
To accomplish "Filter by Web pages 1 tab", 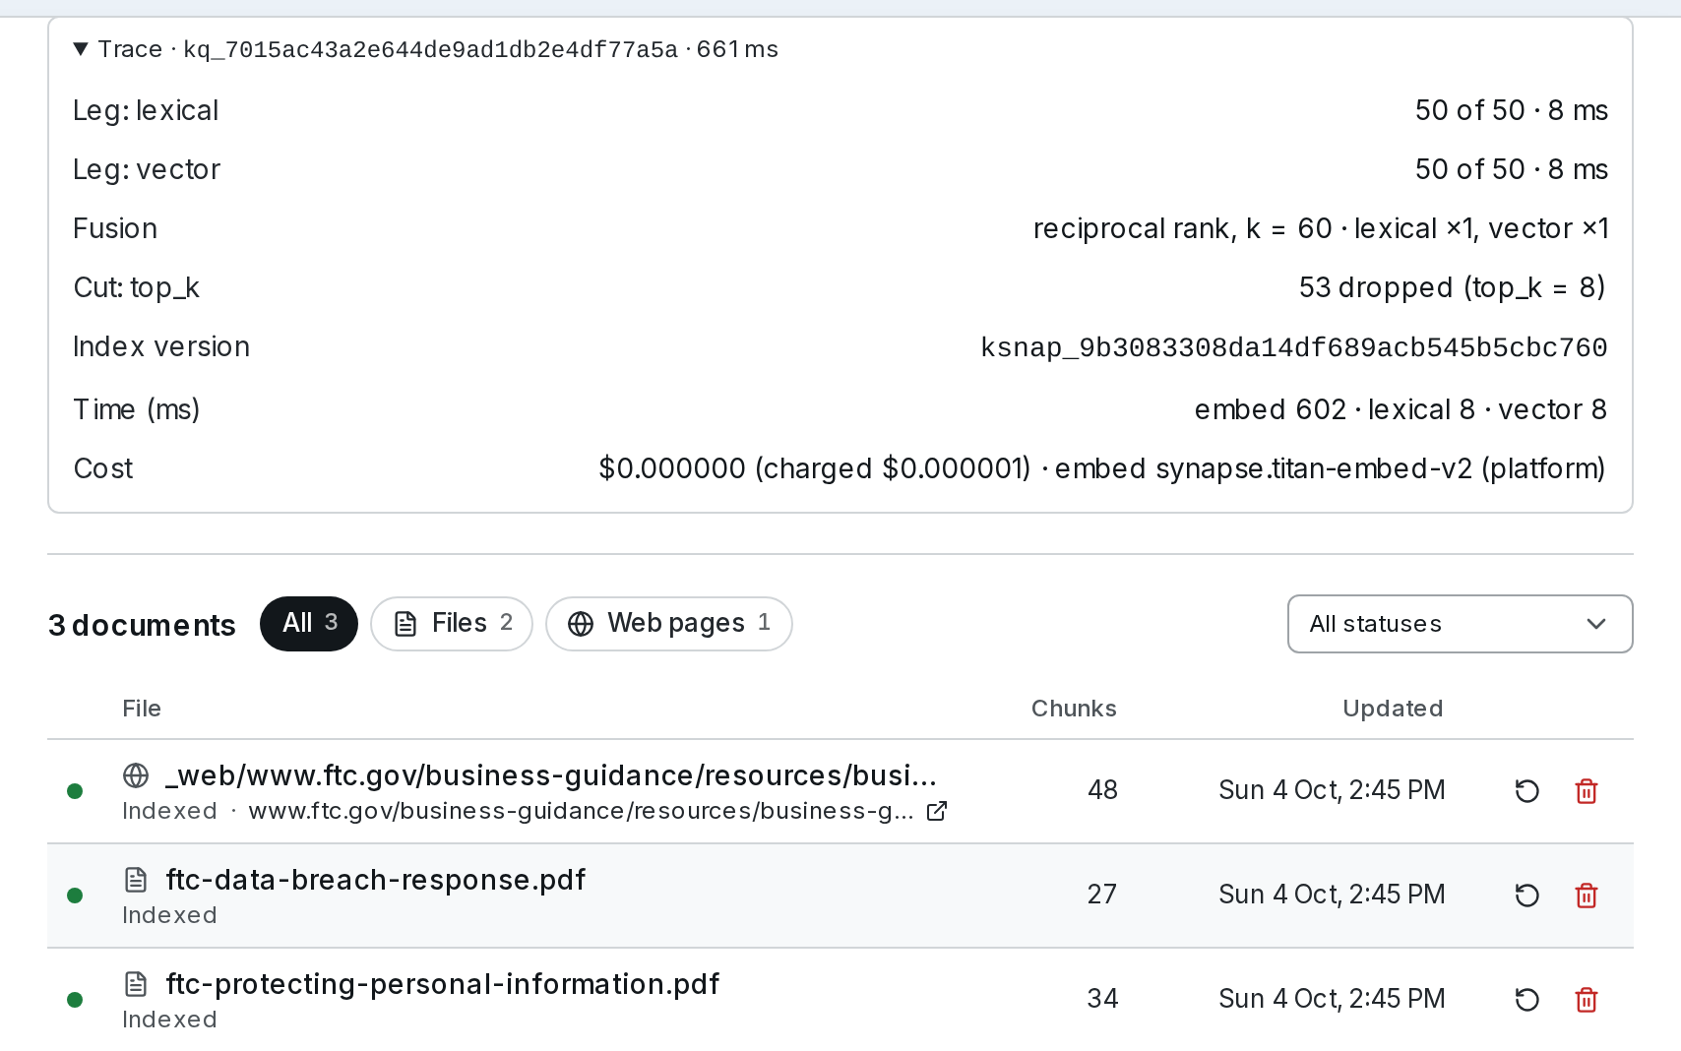I will point(669,624).
